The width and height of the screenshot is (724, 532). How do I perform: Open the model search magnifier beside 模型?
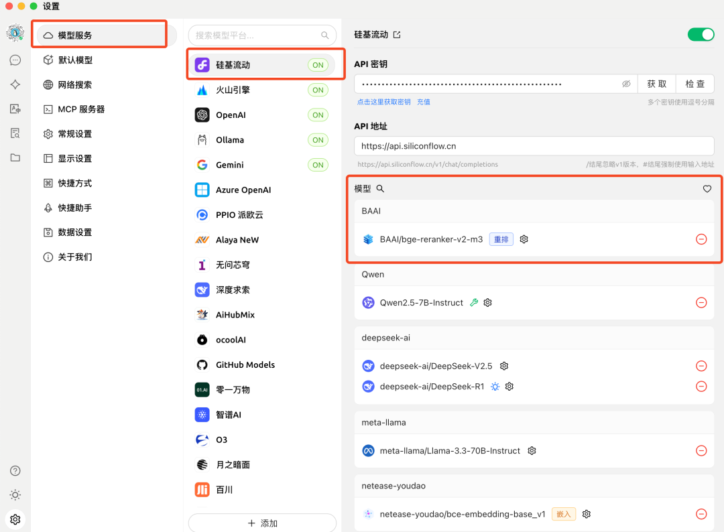pos(379,188)
